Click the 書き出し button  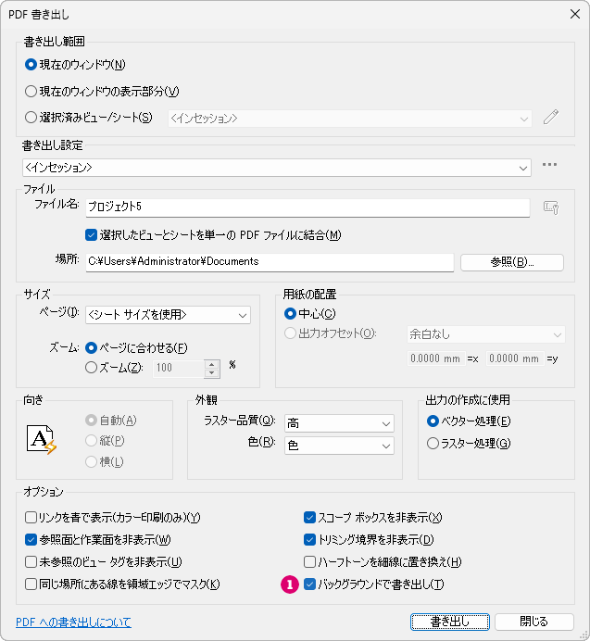[x=450, y=621]
